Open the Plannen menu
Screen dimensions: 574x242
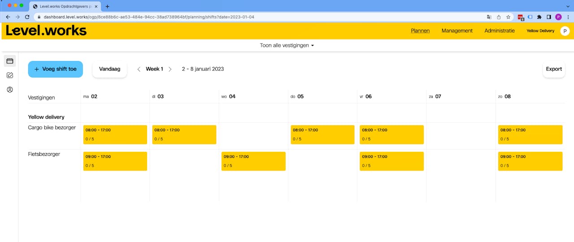[x=420, y=31]
